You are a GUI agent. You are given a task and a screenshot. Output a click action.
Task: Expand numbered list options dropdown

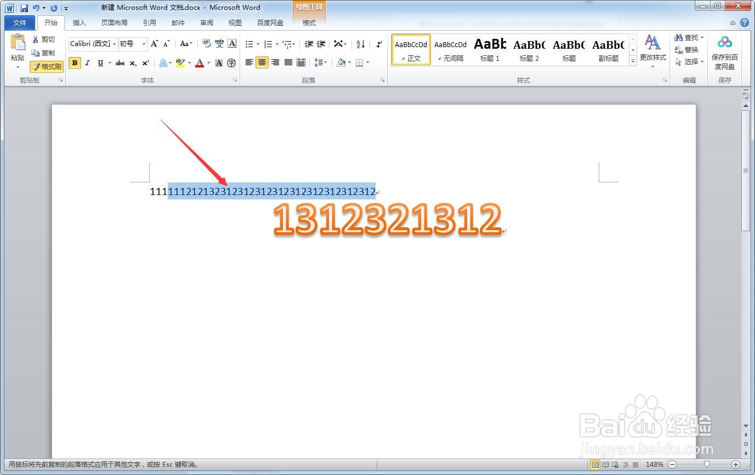276,44
